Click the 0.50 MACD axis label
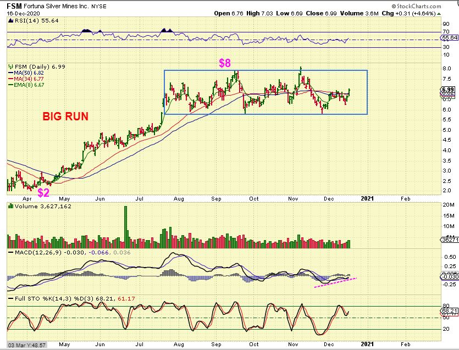This screenshot has height=350, width=459. tap(450, 257)
